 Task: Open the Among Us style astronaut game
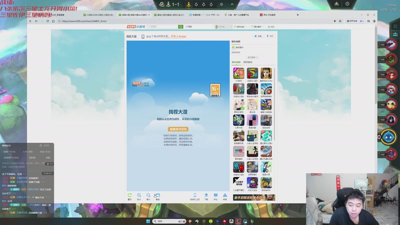click(x=252, y=182)
